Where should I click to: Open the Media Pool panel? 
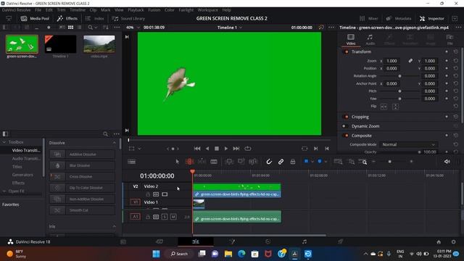pyautogui.click(x=35, y=18)
